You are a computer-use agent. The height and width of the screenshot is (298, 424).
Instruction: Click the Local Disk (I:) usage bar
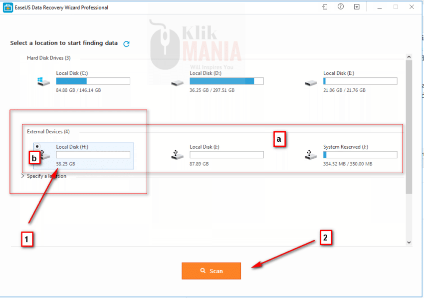(226, 155)
